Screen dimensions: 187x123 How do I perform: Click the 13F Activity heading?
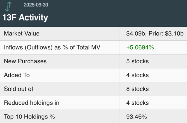coord(25,17)
